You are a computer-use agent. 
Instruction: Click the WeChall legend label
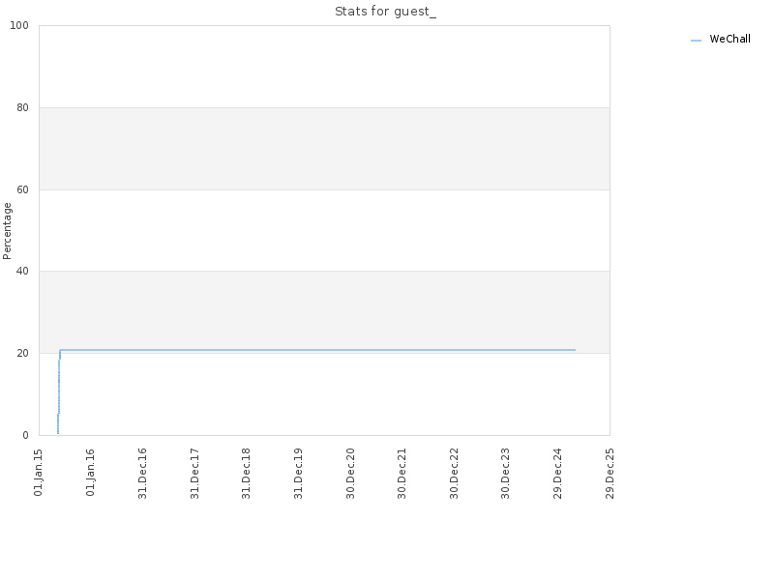729,39
